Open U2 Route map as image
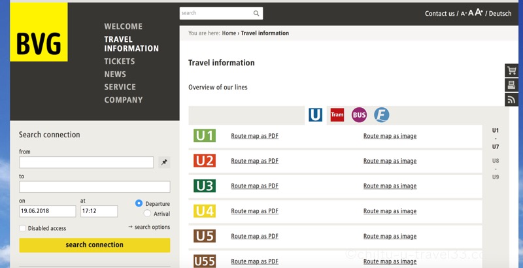This screenshot has width=523, height=268. point(390,161)
